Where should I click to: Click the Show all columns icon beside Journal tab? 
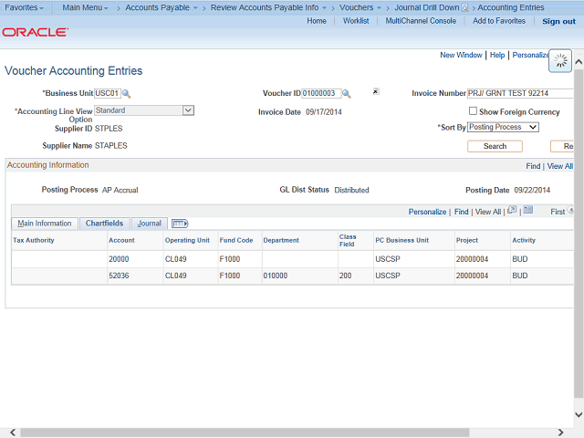(x=180, y=224)
